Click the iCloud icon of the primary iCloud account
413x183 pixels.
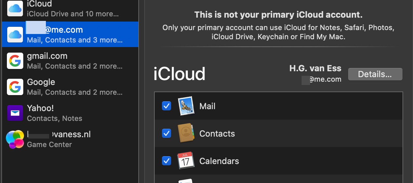click(15, 9)
